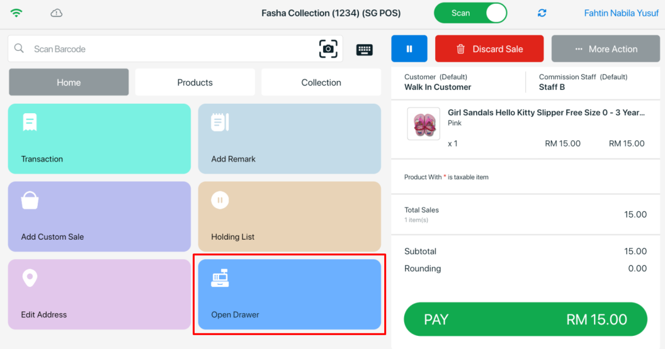
Task: Select the Add Custom Sale tile
Action: [x=99, y=216]
